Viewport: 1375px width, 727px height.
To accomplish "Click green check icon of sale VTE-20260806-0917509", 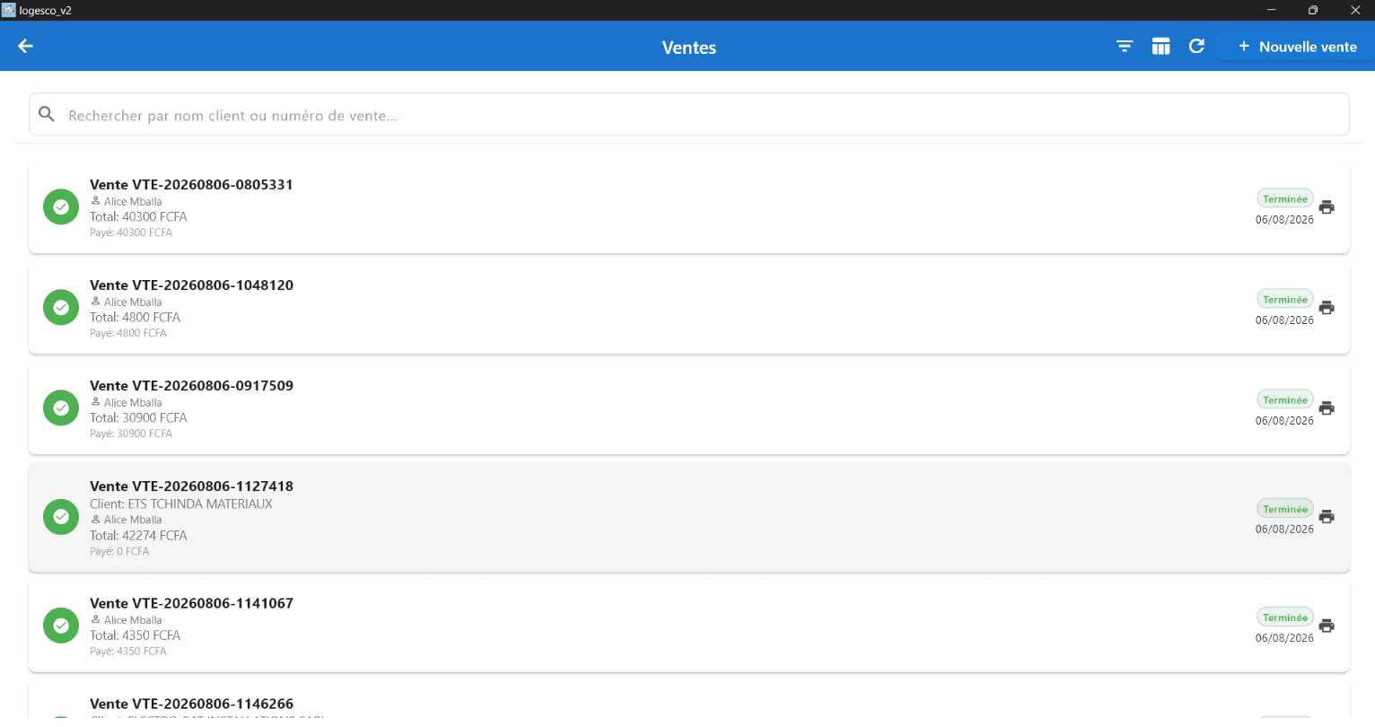I will point(61,408).
